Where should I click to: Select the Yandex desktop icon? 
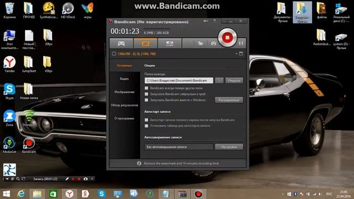[x=9, y=64]
